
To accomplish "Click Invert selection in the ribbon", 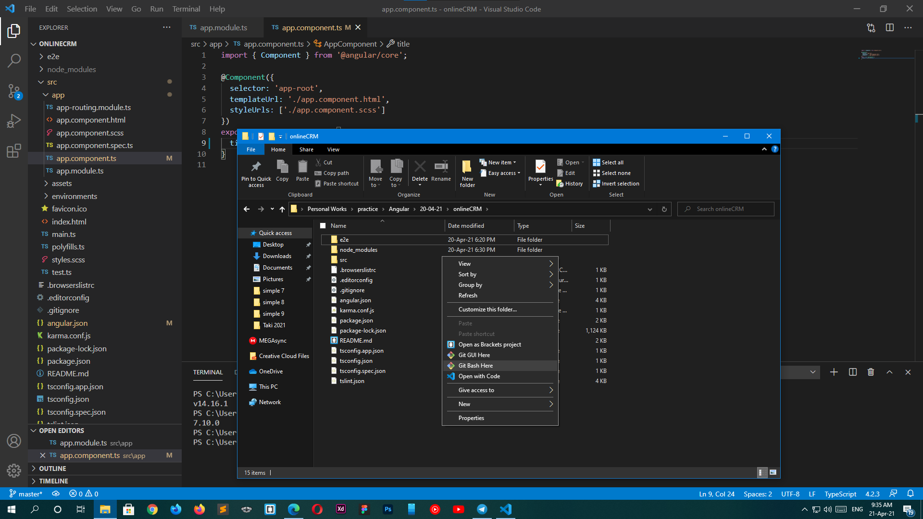I will click(616, 183).
